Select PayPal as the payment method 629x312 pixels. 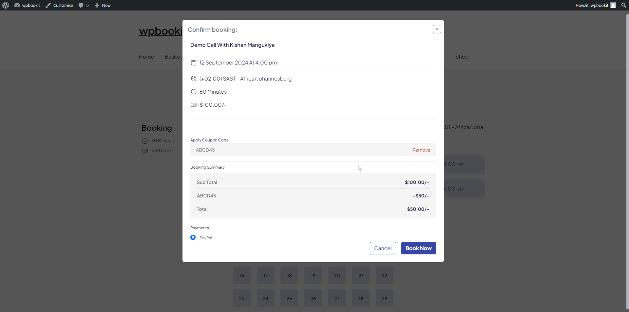tap(193, 237)
